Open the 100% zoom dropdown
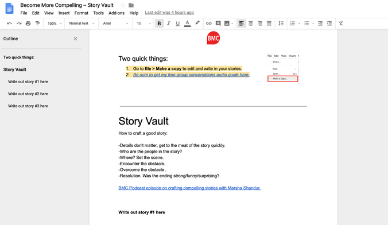The image size is (388, 225). [x=54, y=24]
